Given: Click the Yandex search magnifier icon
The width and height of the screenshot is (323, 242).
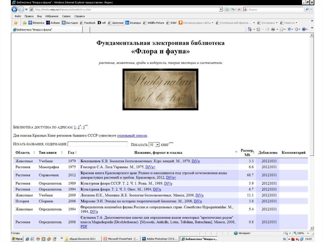Looking at the screenshot, I should 307,9.
